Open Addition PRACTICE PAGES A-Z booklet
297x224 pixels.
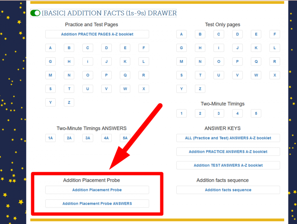click(97, 34)
